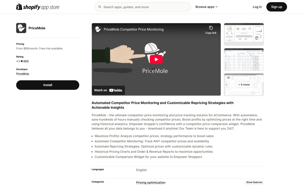The image size is (305, 189).
Task: Select the bullet "Historical Pricing Charts"
Action: (x=154, y=152)
